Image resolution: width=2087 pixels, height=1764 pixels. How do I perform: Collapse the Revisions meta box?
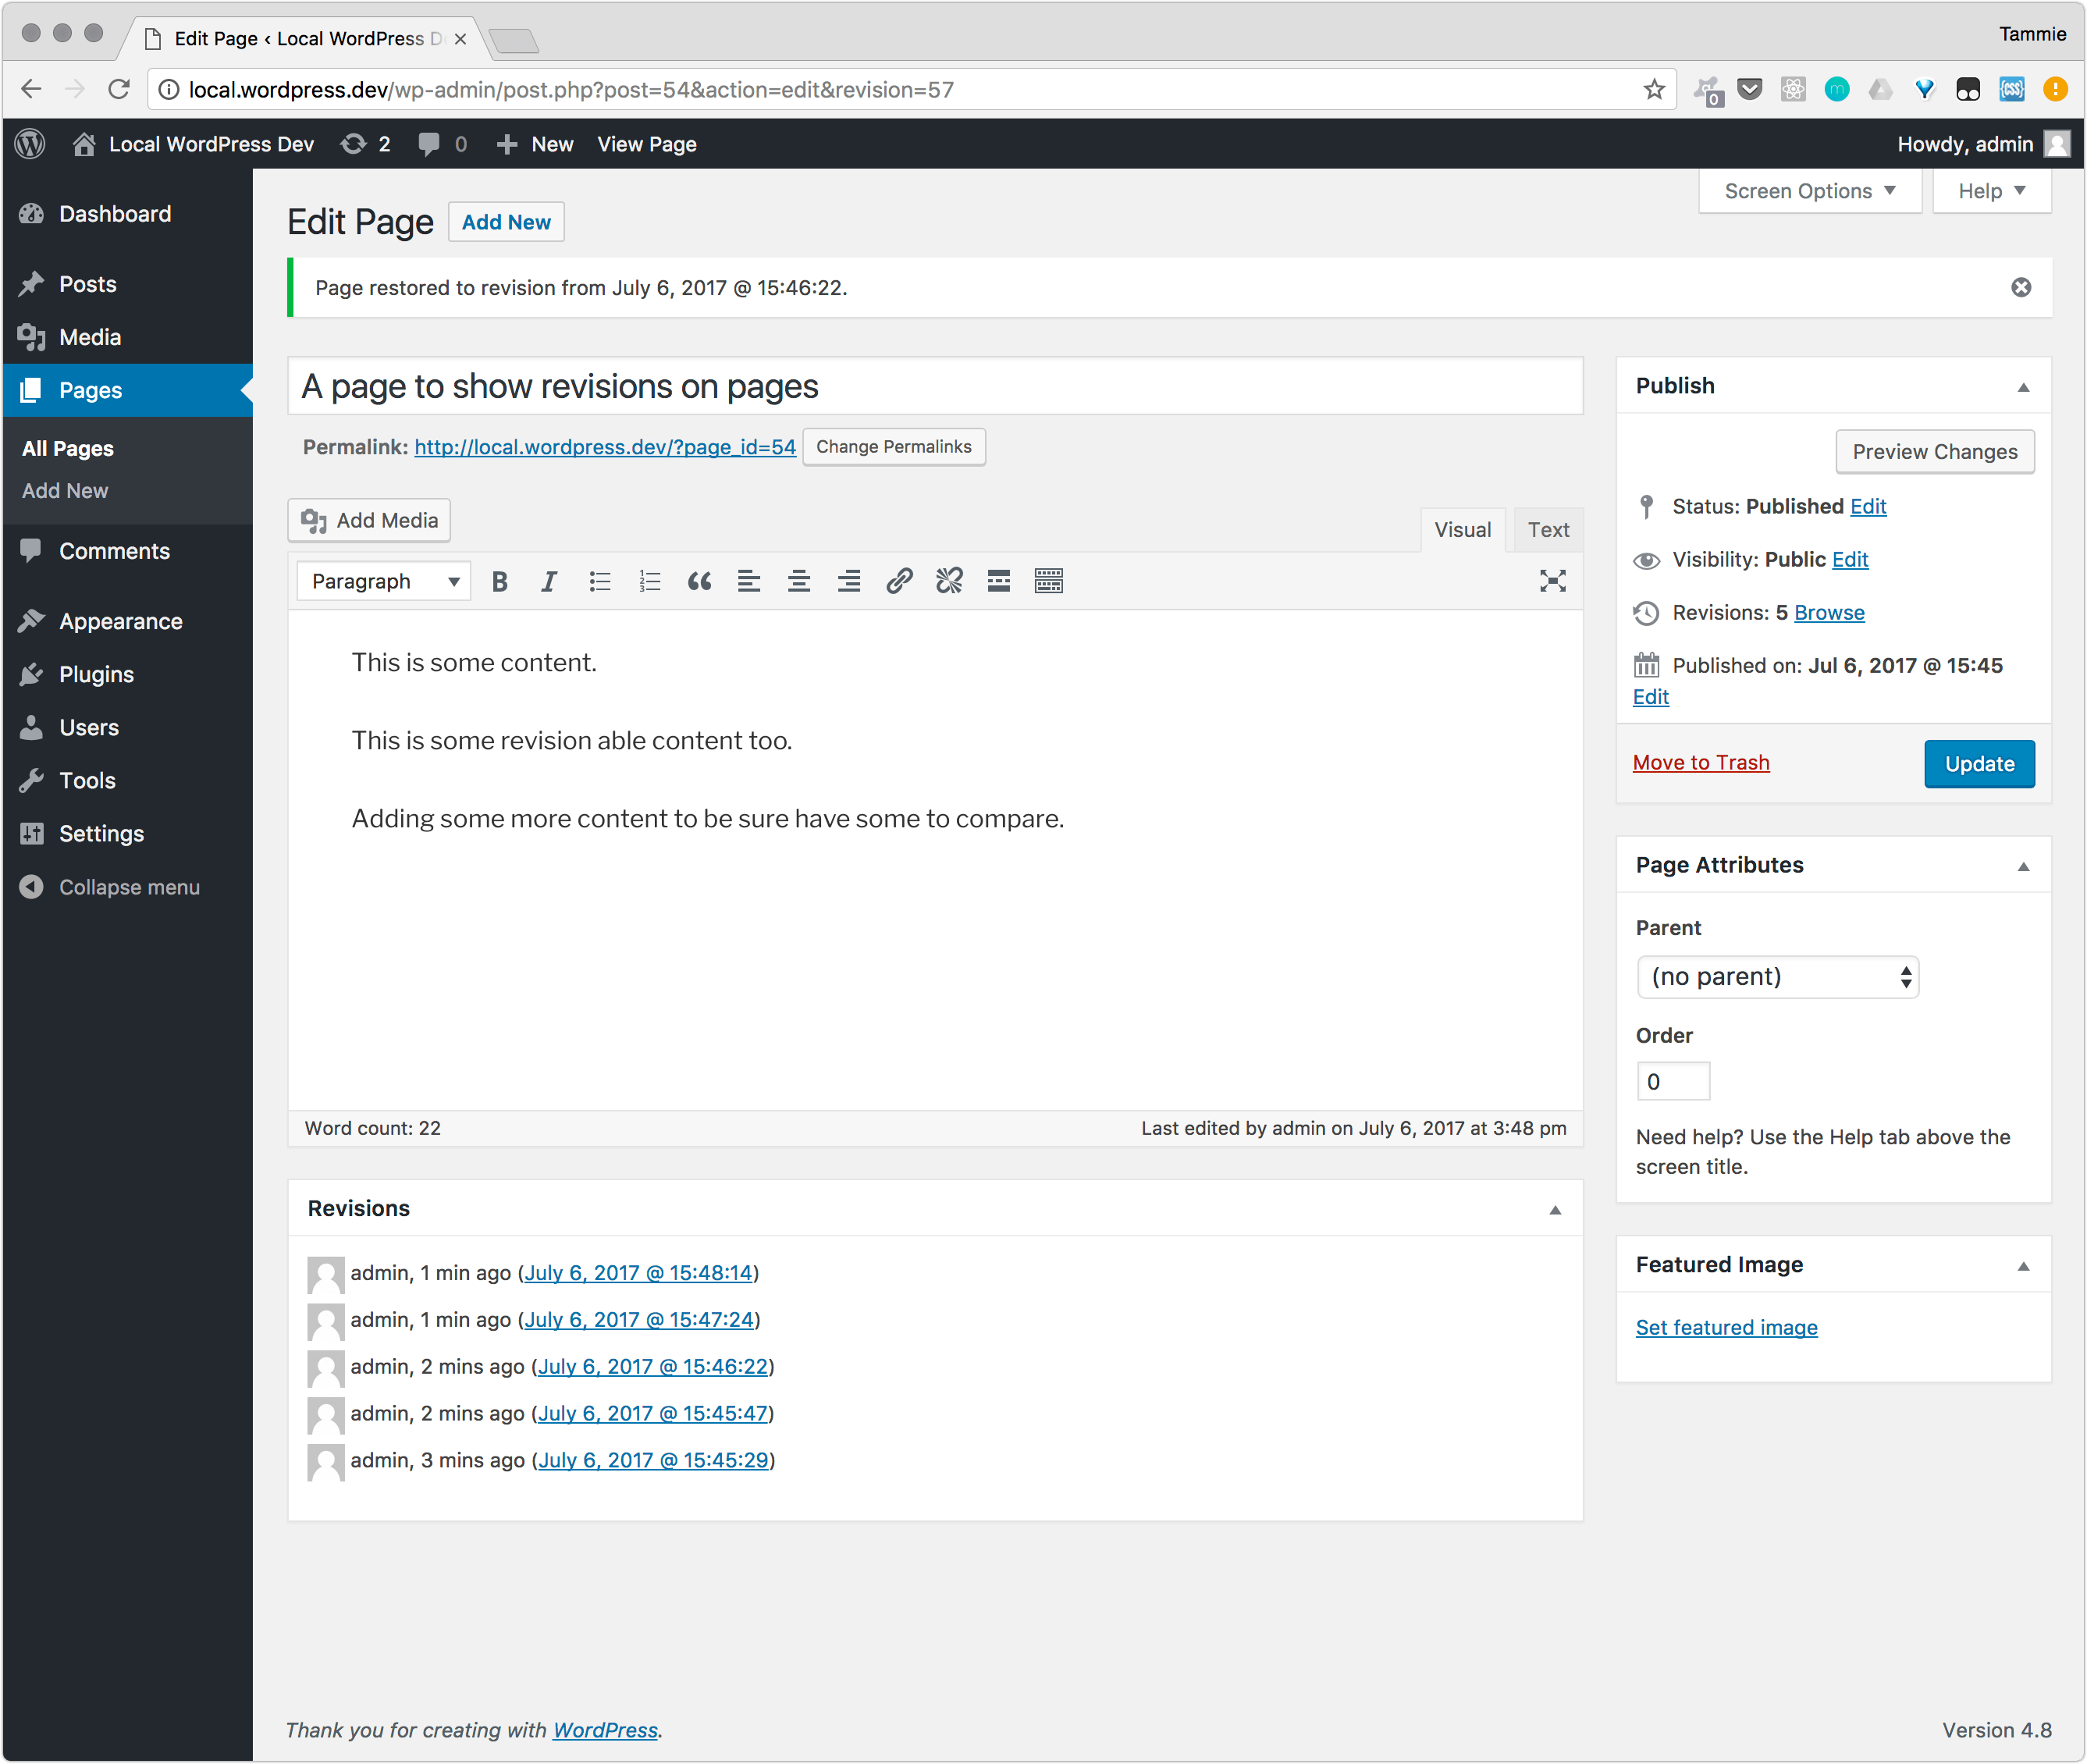click(x=1555, y=1210)
